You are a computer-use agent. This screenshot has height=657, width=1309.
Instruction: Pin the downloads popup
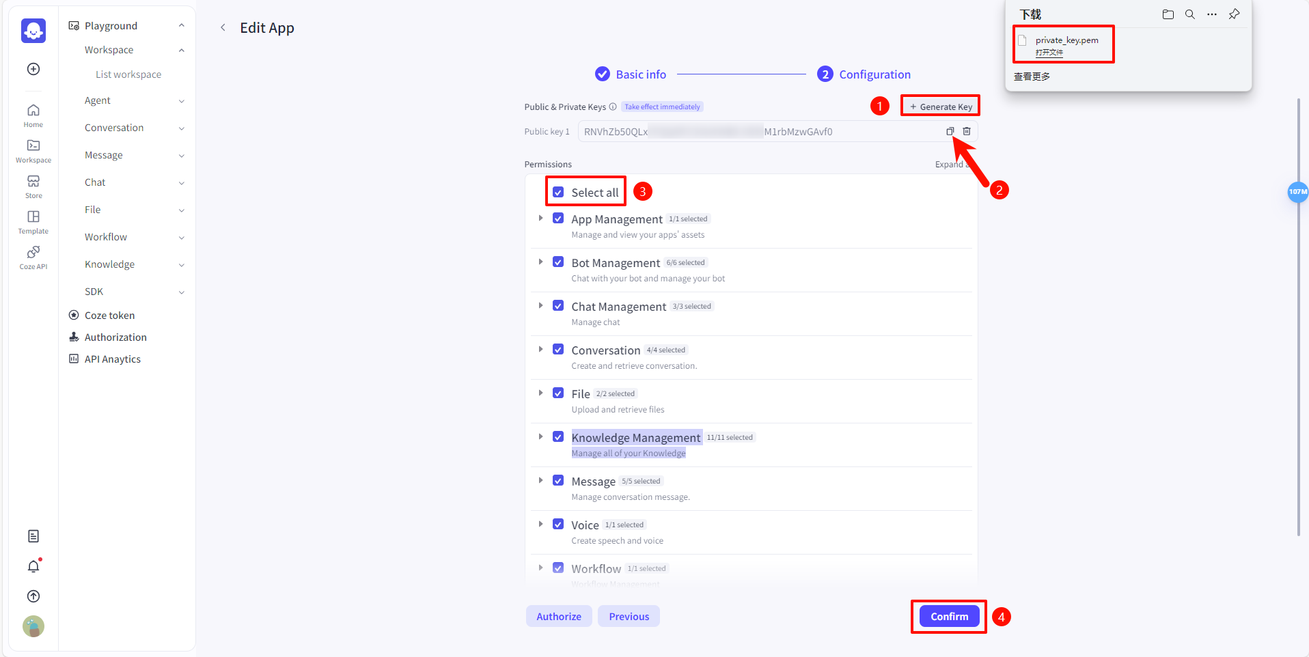point(1234,14)
